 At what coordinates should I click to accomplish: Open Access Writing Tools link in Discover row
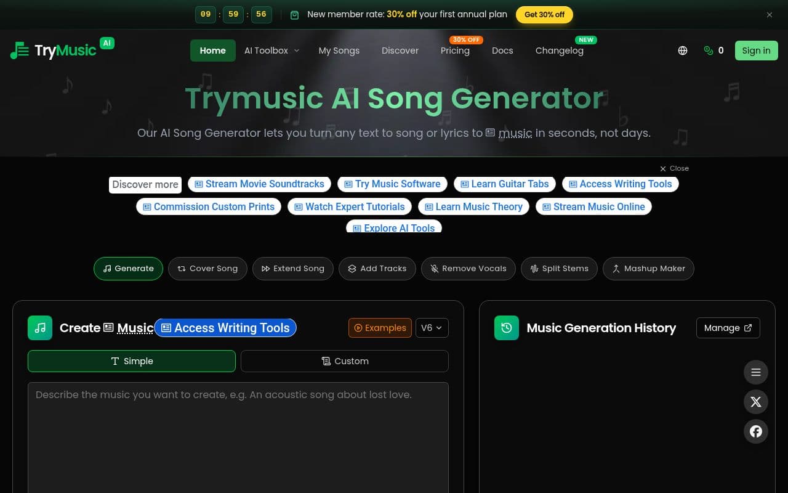pos(621,184)
